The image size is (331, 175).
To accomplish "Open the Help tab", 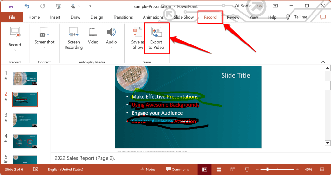I will tap(272, 17).
